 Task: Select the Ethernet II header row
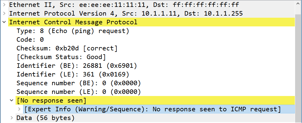coord(151,4)
